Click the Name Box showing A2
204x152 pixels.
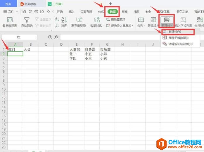tap(18, 37)
